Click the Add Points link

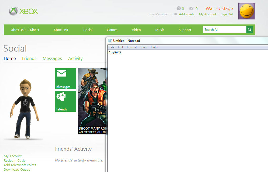[187, 14]
